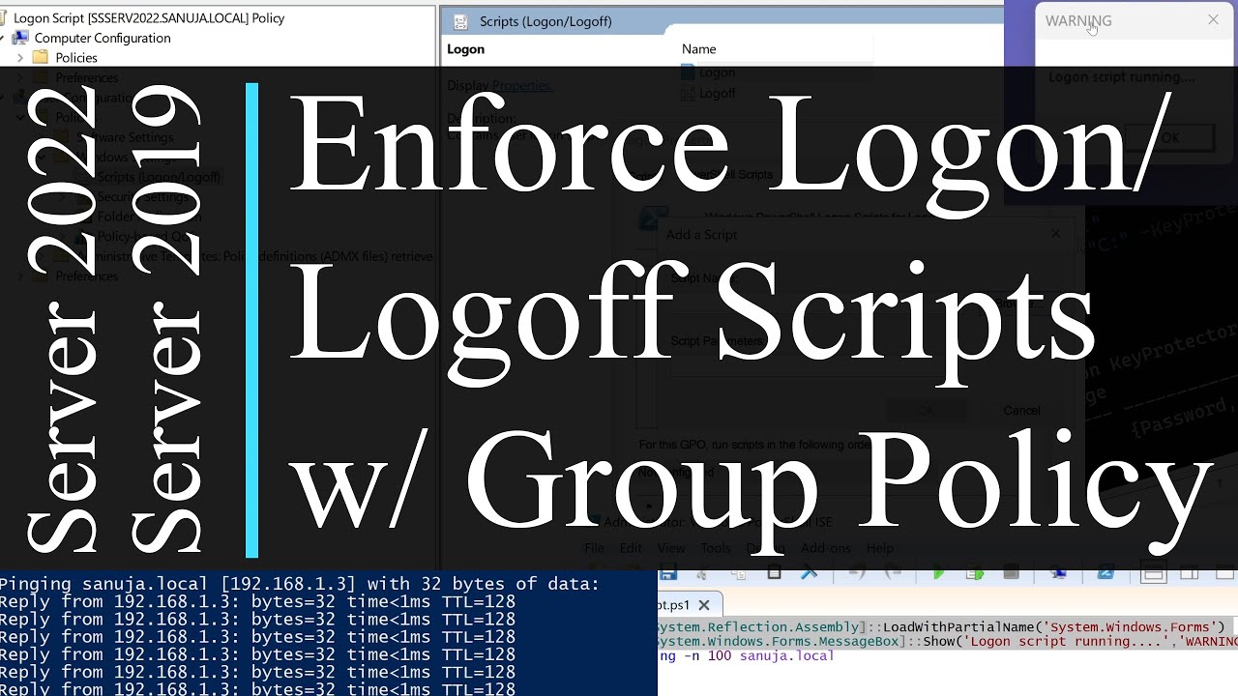
Task: Click the Run Selection icon in ISE toolbar
Action: [975, 572]
